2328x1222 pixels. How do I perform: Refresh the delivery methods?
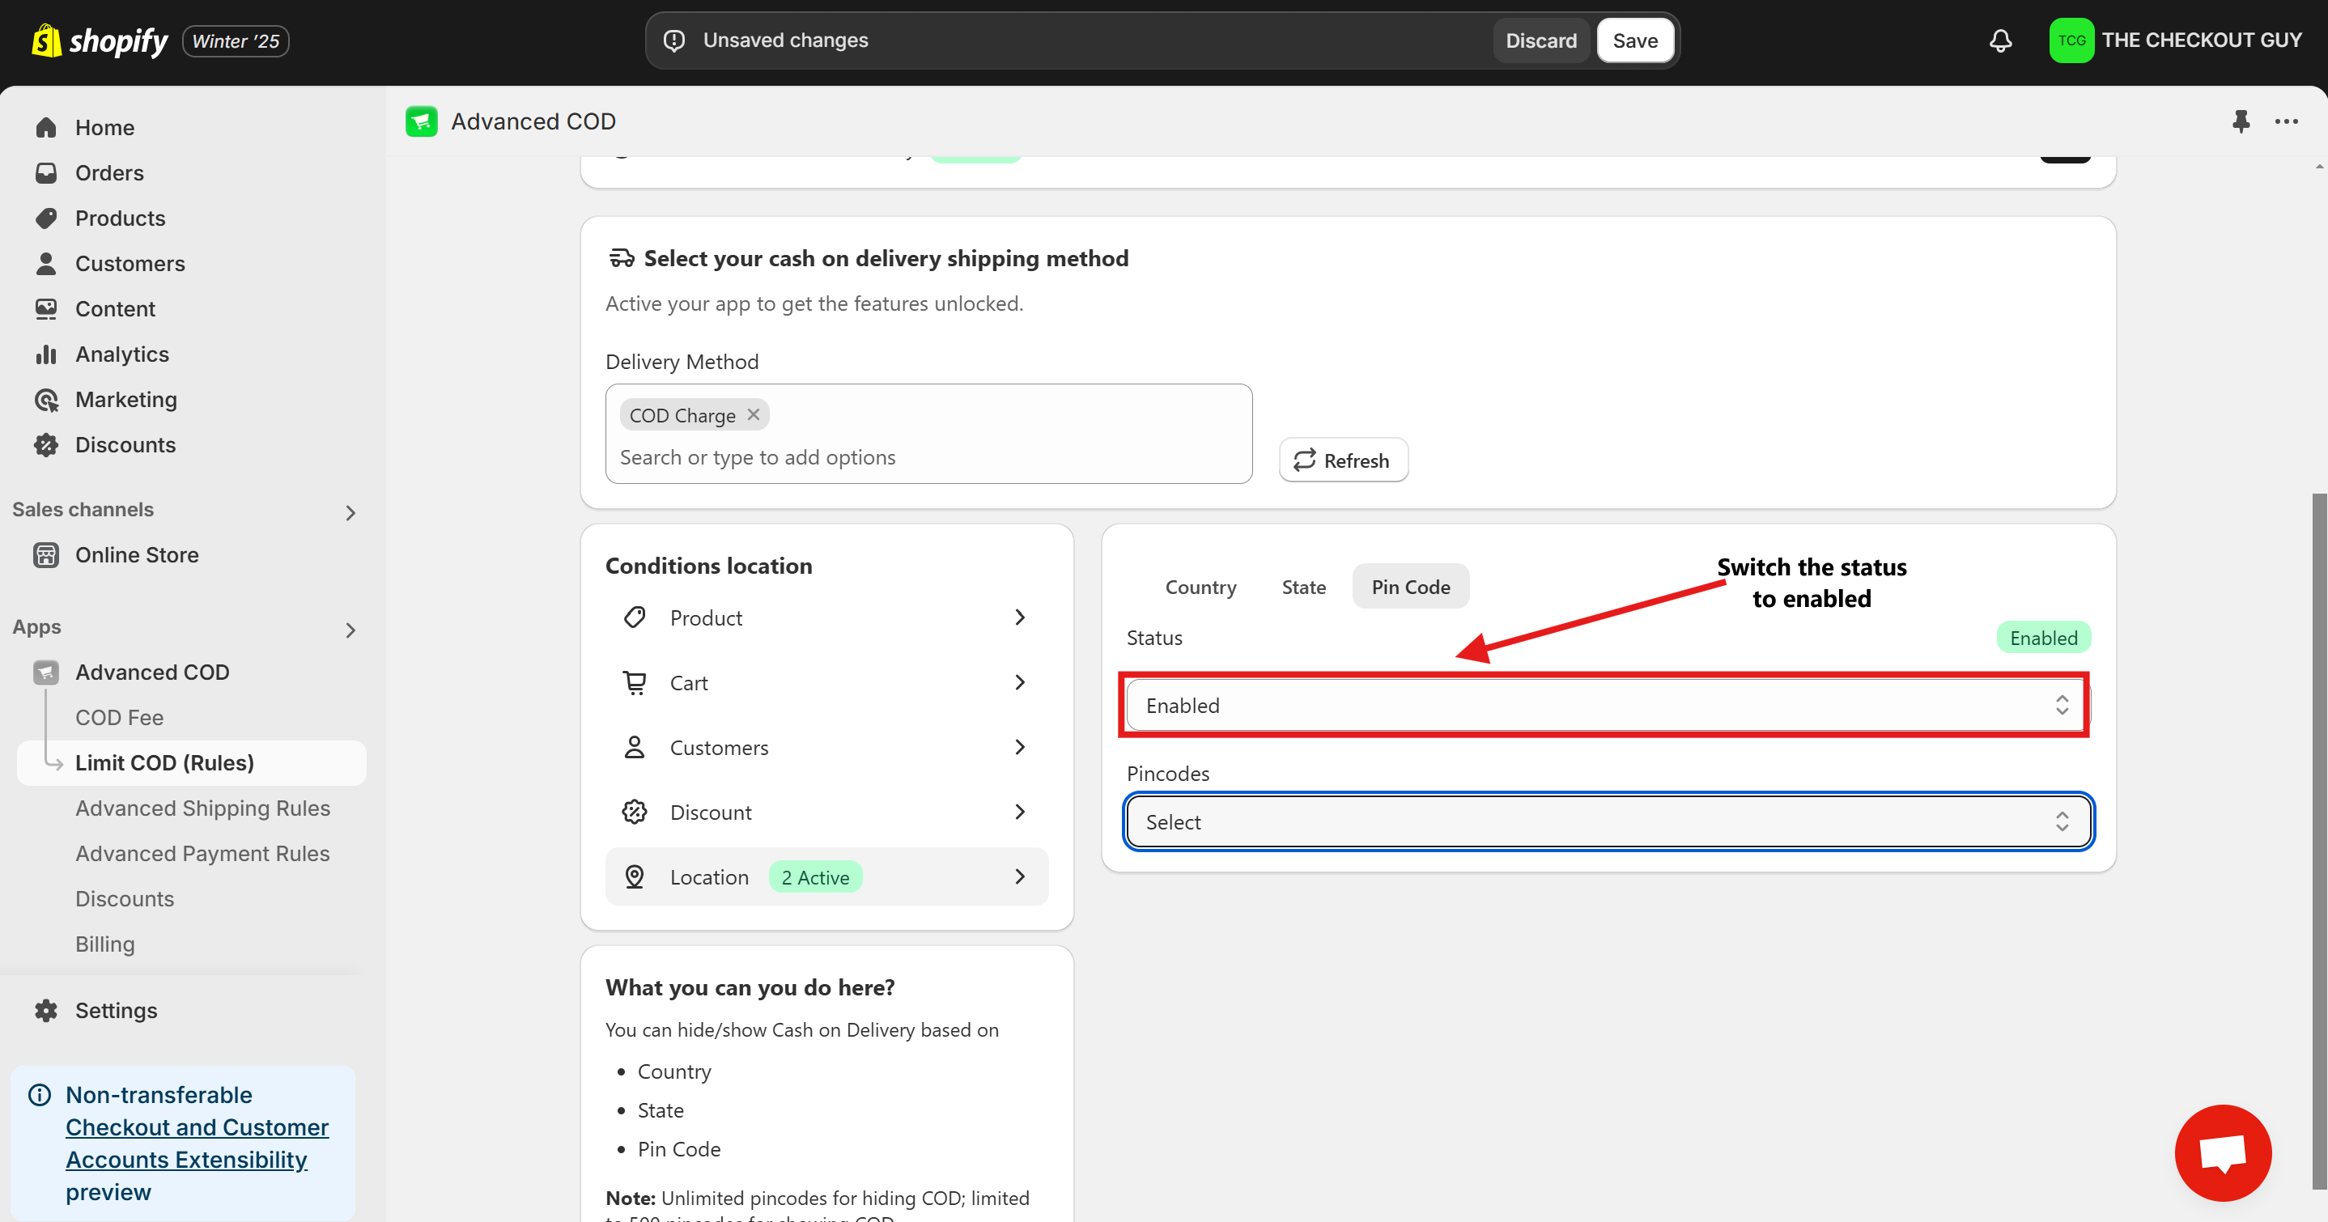1343,460
